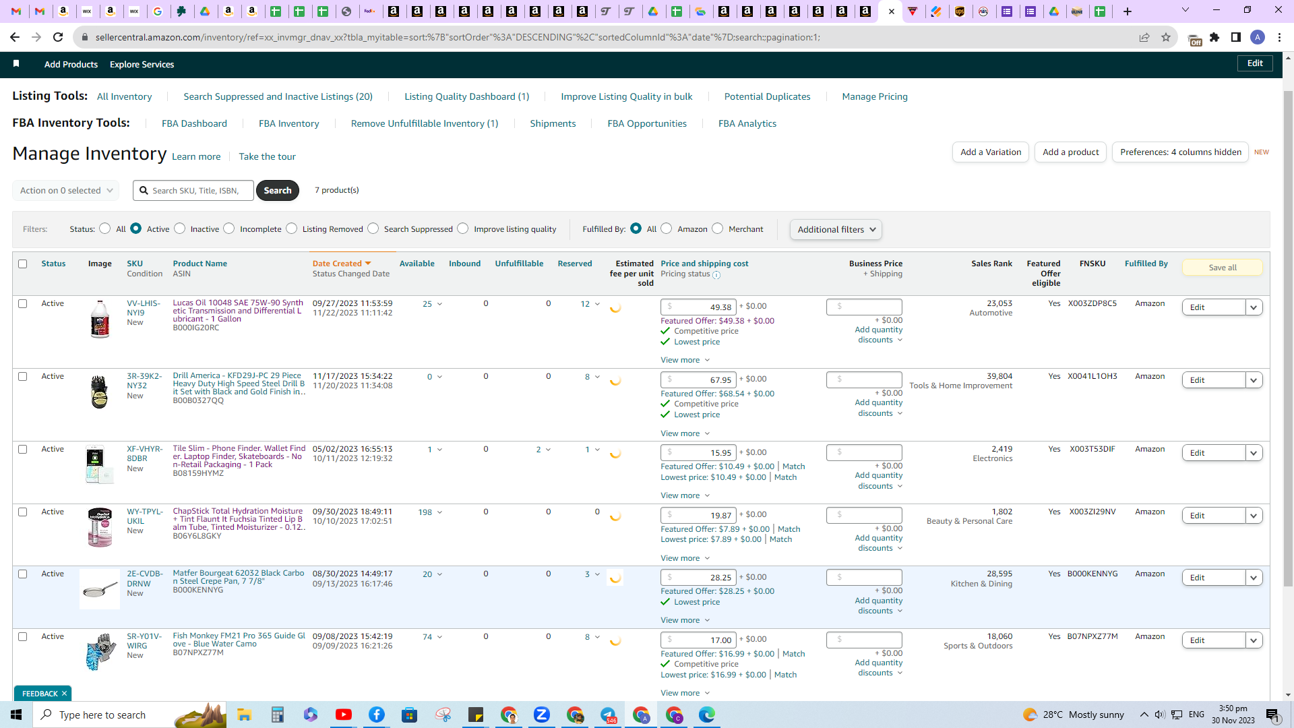Viewport: 1294px width, 728px height.
Task: Open the 'Action on 0 selected' dropdown
Action: (x=66, y=191)
